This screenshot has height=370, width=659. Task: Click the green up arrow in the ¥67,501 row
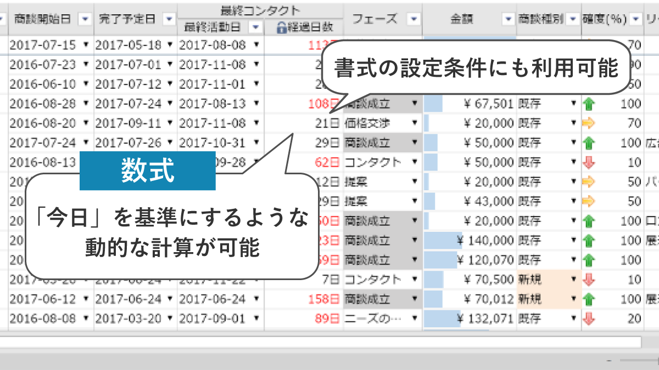click(588, 104)
